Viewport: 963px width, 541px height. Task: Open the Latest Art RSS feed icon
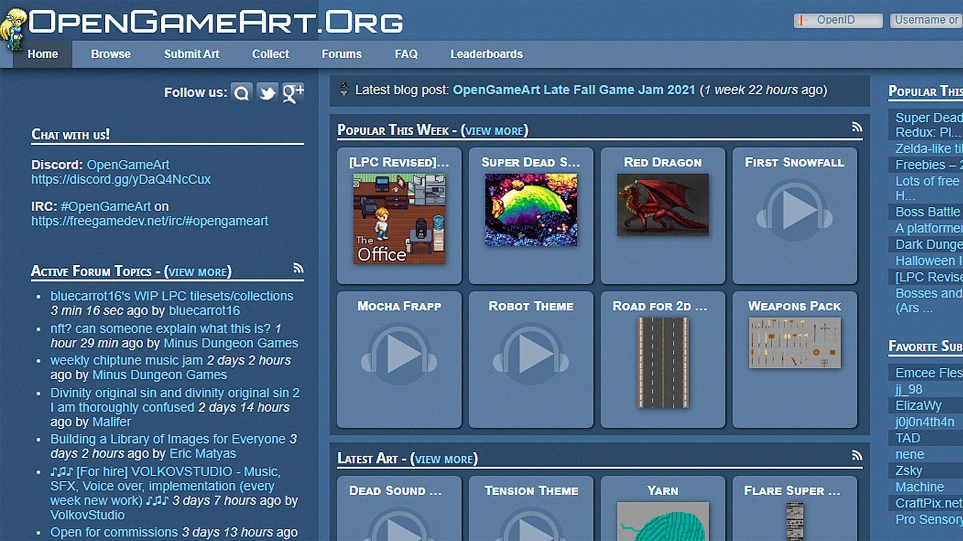coord(857,456)
